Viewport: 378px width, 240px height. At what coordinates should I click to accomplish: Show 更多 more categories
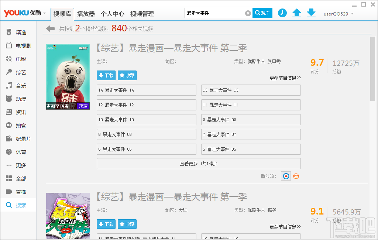pyautogui.click(x=16, y=165)
